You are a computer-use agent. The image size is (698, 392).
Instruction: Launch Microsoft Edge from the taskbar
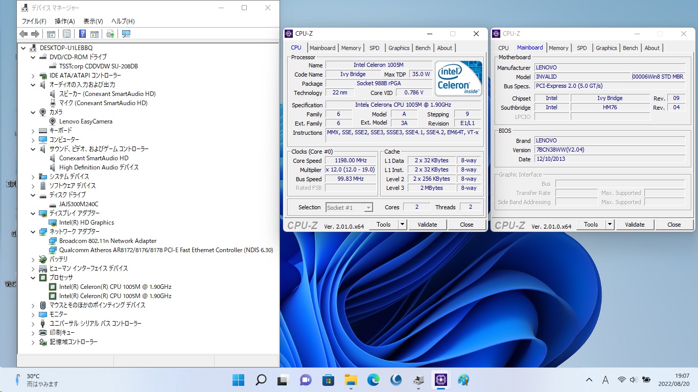point(373,380)
